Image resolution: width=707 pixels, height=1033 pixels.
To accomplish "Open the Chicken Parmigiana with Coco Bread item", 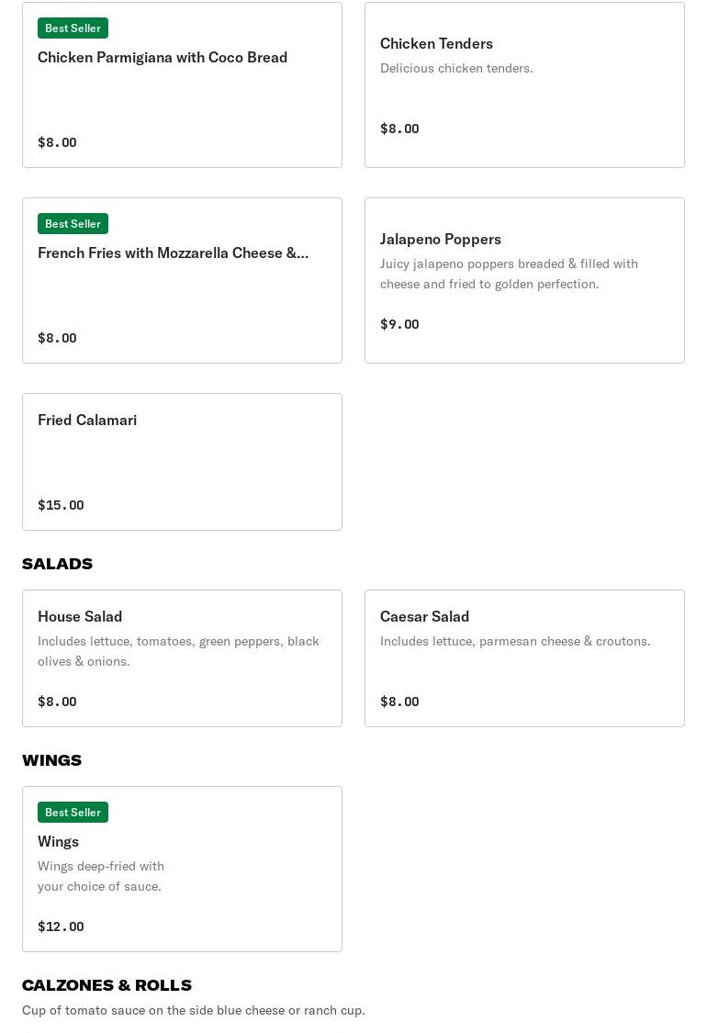I will pyautogui.click(x=163, y=57).
